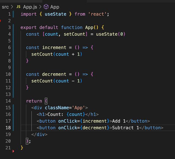175x159 pixels.
Task: Click the 'increment' constant on line 6
Action: 54,48
